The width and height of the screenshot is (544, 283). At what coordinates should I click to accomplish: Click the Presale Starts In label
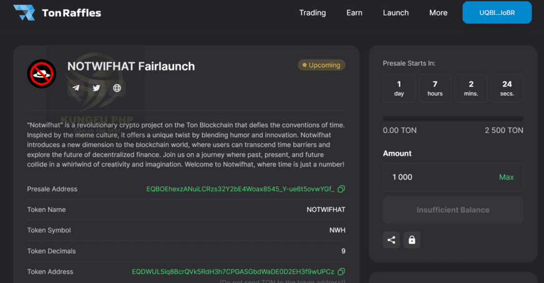409,64
